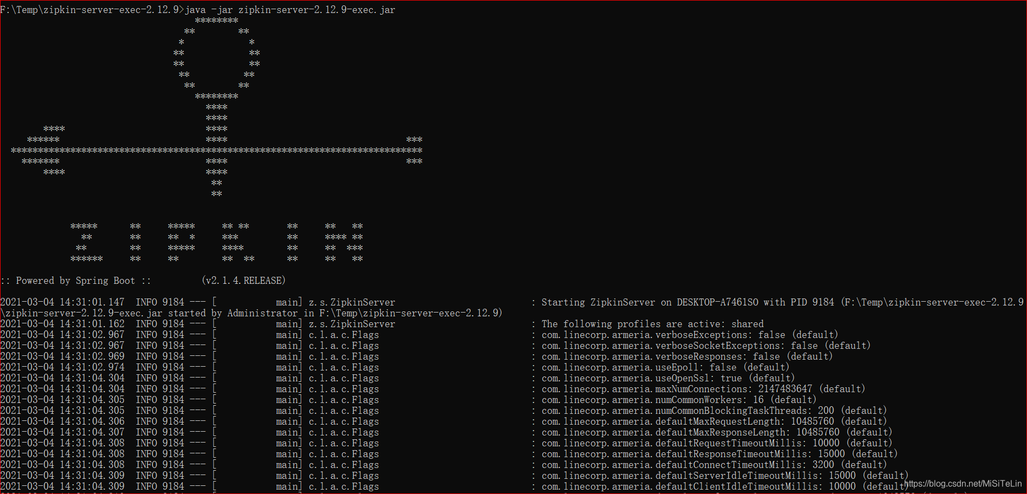Select the timestamp 2021-03-04 14:31:02.974
Screen dimensions: 1027x494
pyautogui.click(x=62, y=367)
